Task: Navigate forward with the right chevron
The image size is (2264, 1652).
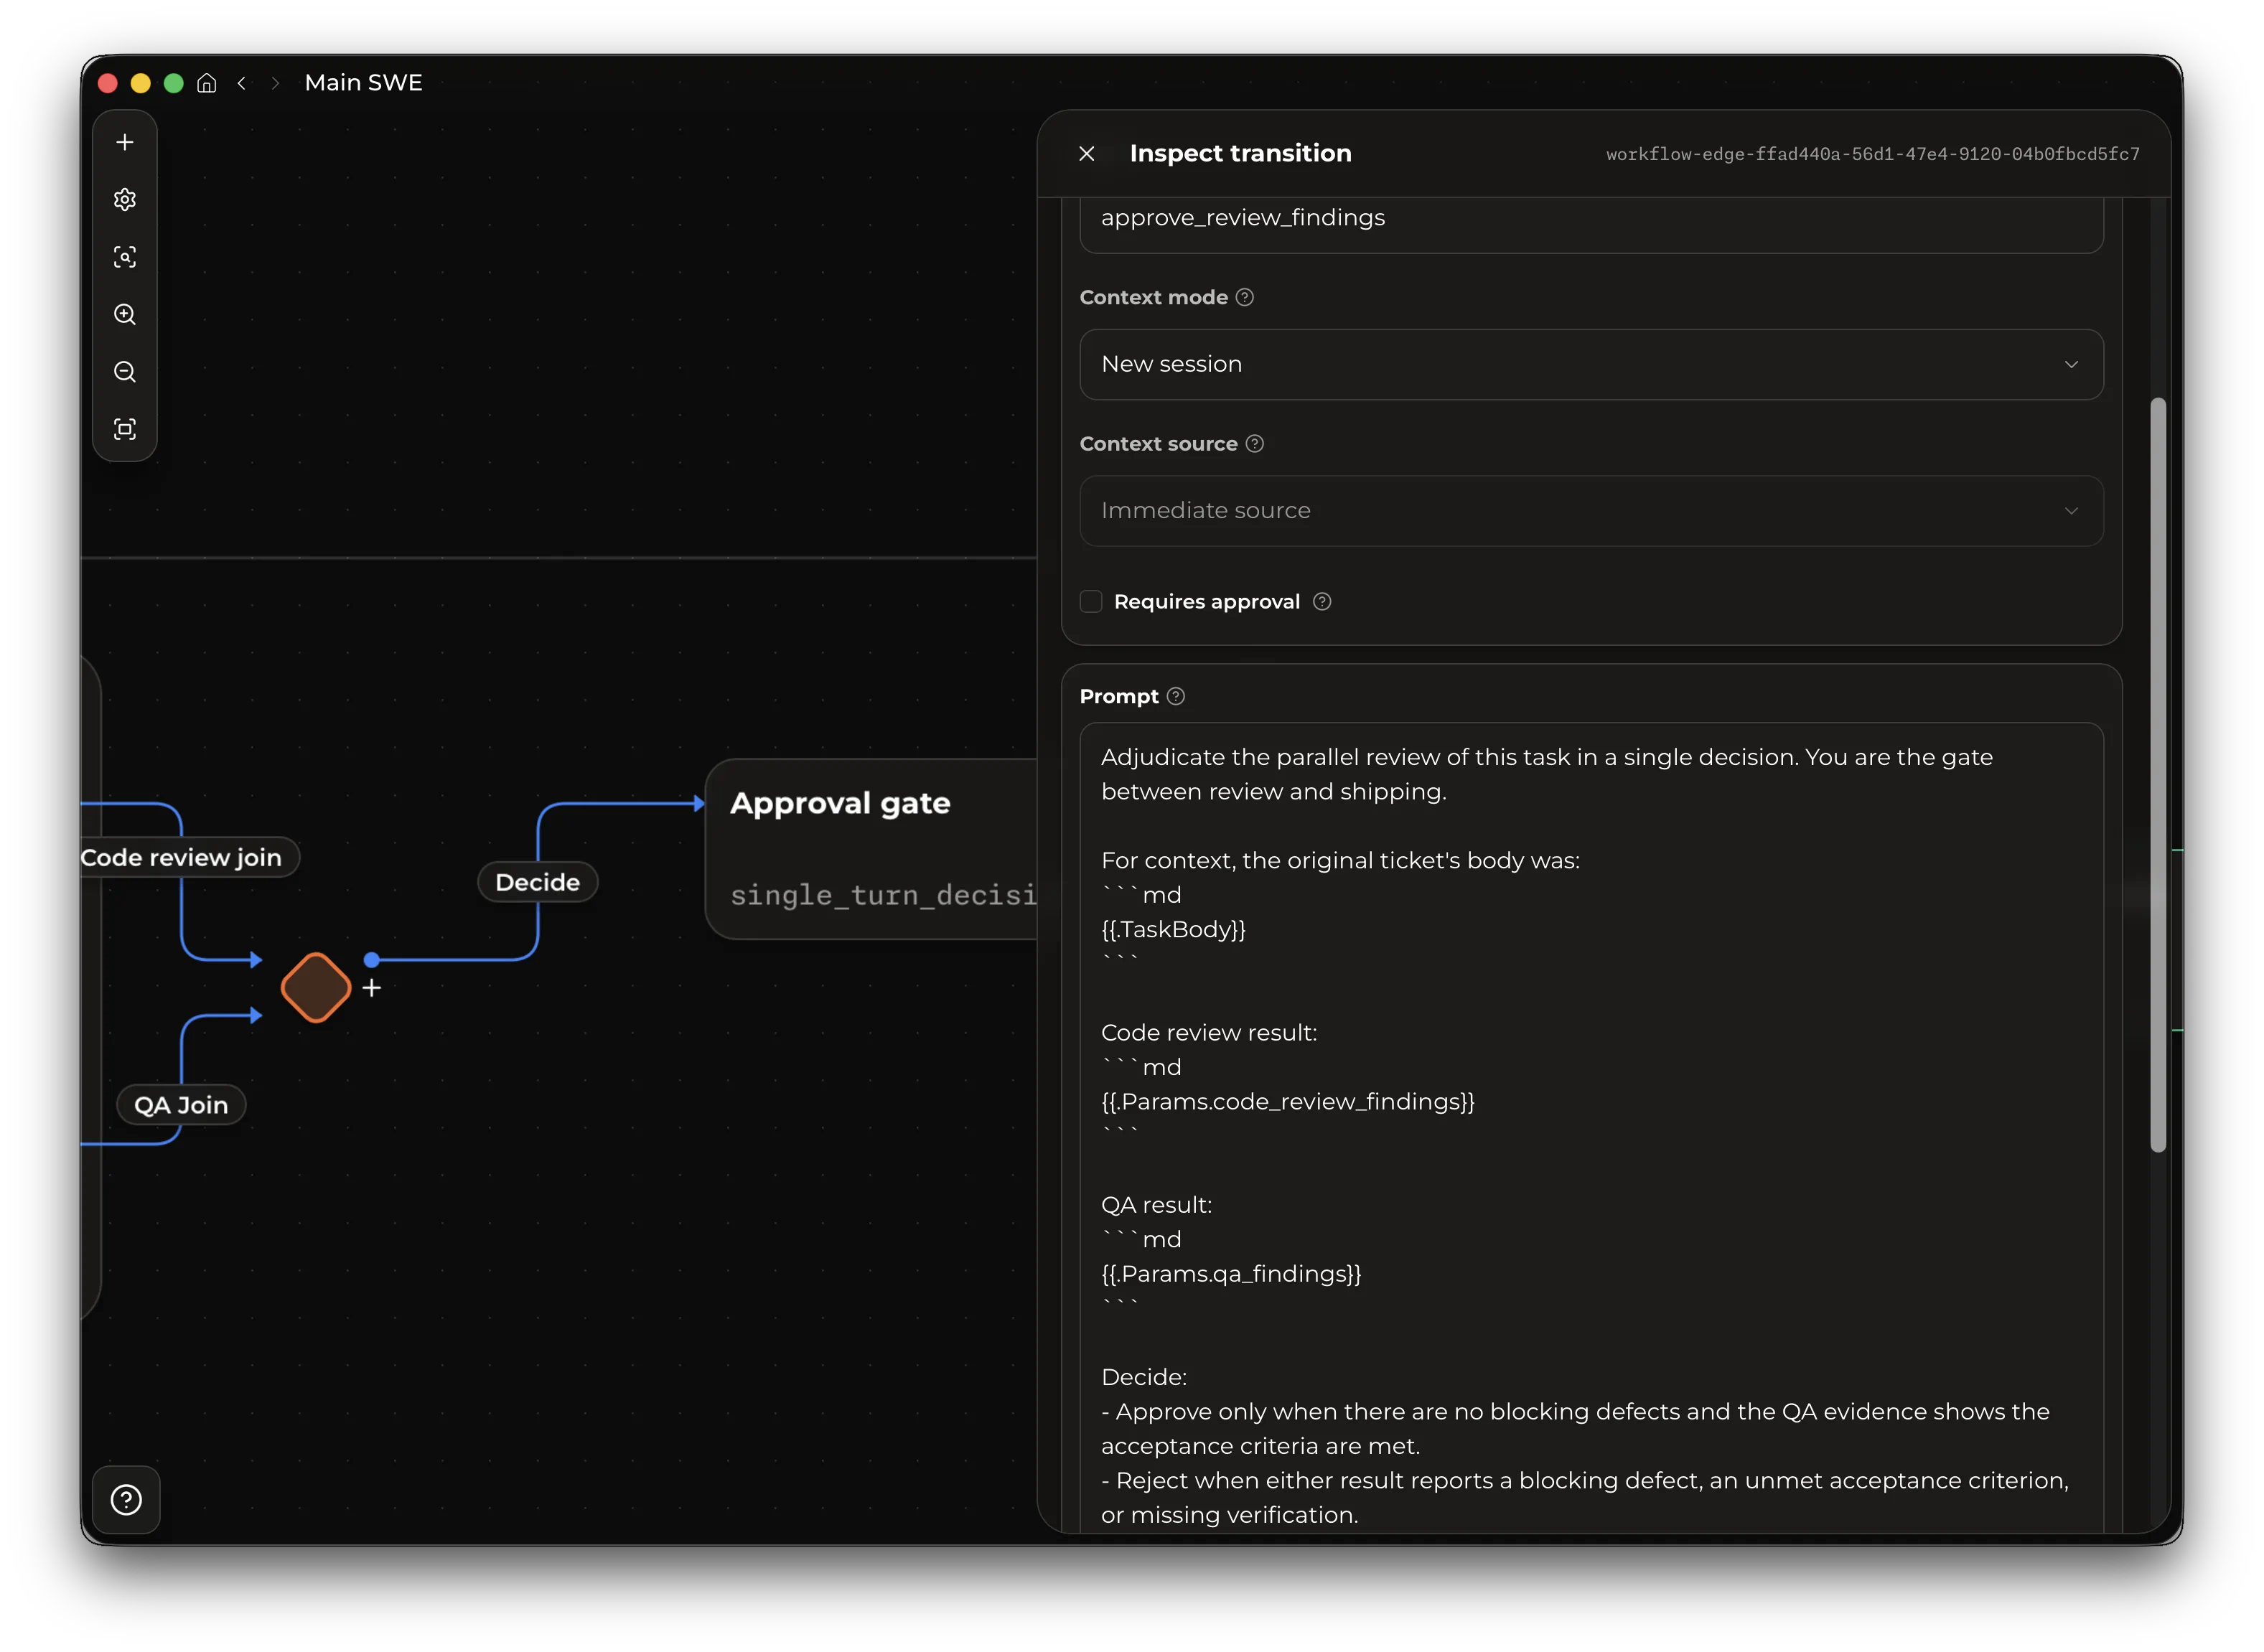Action: tap(275, 83)
